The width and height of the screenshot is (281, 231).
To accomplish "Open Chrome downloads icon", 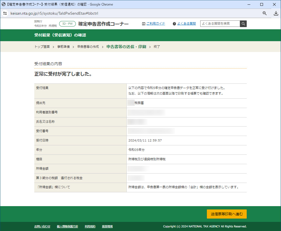I will tap(276, 13).
